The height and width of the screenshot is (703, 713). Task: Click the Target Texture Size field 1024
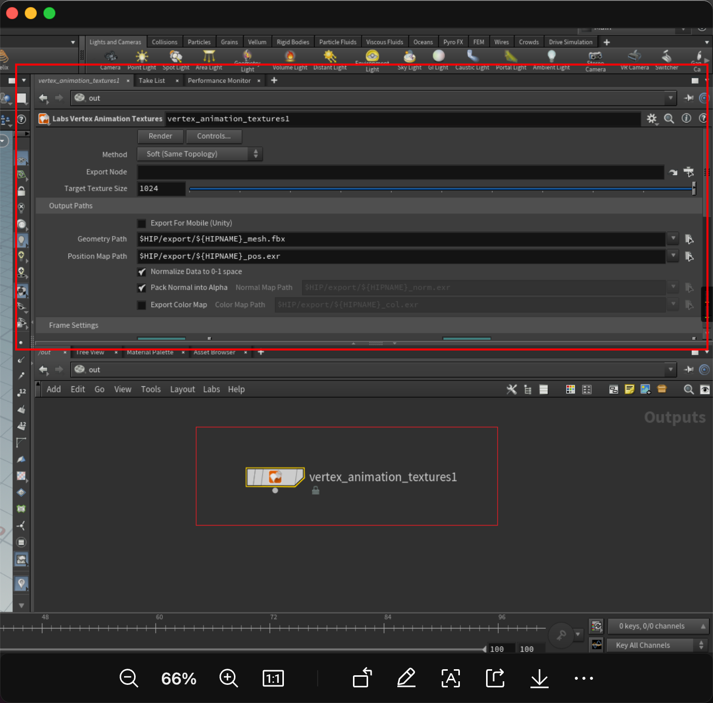[161, 189]
